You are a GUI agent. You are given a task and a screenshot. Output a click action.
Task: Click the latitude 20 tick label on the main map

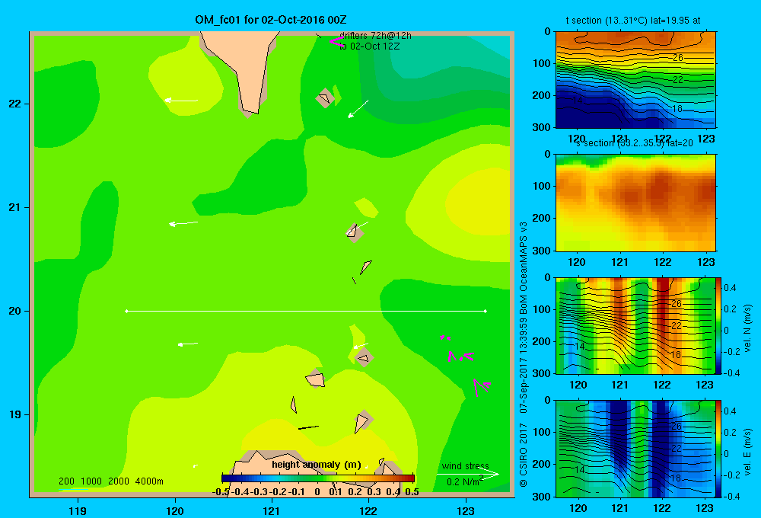(15, 311)
